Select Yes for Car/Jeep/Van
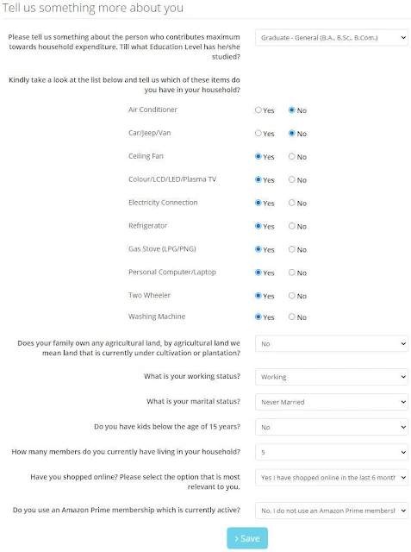 (258, 133)
